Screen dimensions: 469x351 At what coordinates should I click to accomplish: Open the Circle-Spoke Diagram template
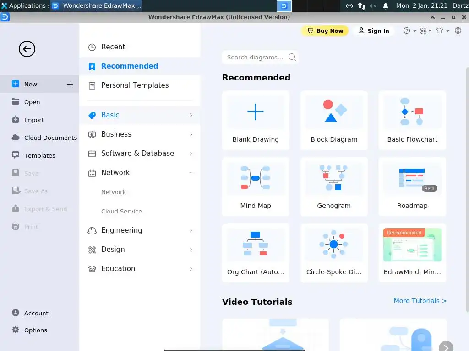point(334,253)
